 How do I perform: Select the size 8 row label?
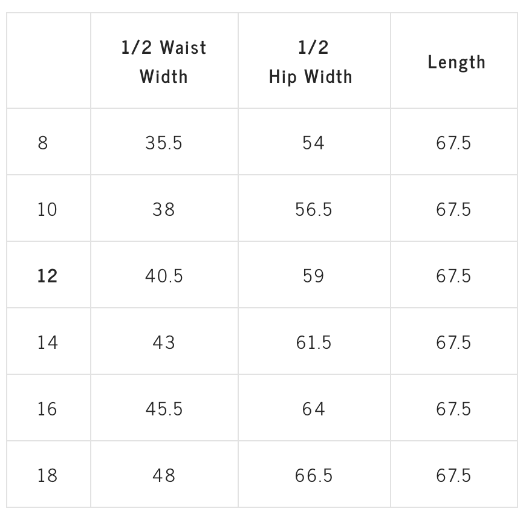[42, 143]
